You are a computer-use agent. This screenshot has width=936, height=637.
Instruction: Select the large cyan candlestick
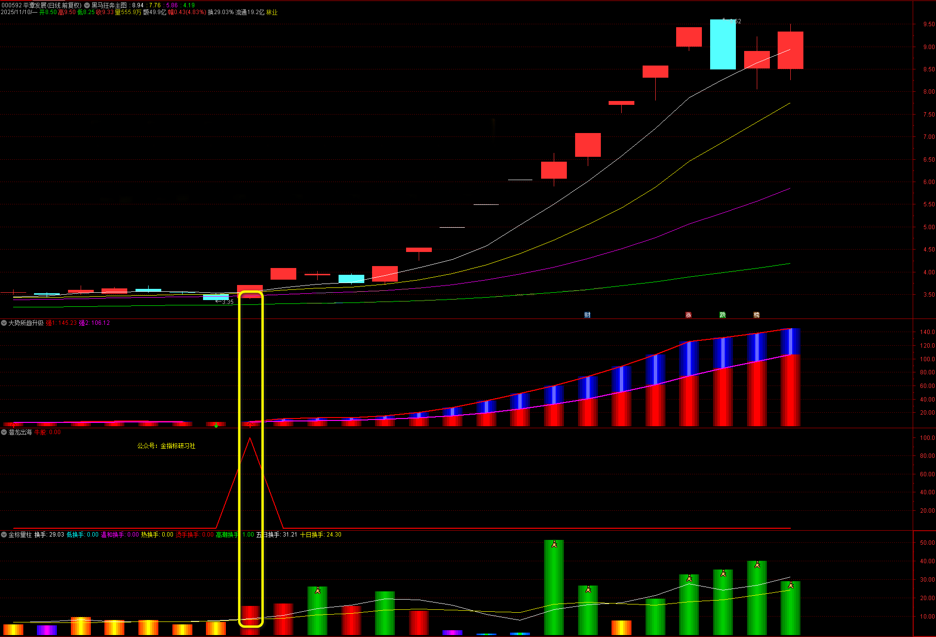click(723, 44)
